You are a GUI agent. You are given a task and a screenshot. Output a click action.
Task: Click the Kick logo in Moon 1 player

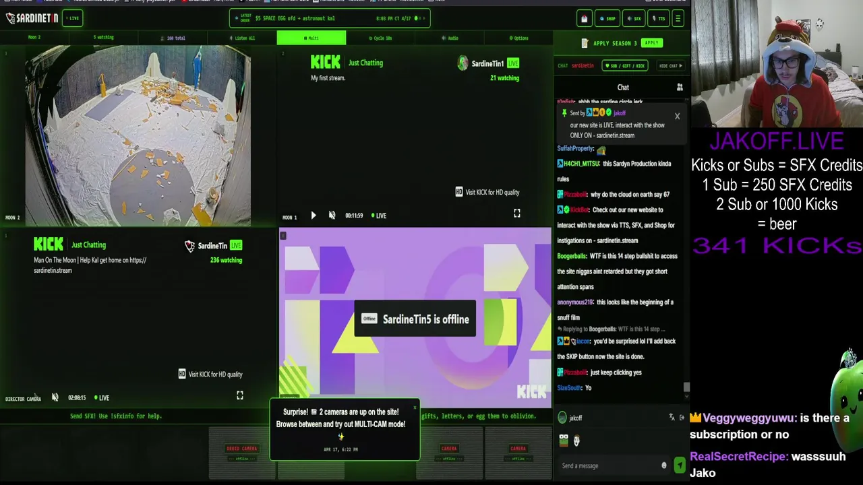pos(325,63)
